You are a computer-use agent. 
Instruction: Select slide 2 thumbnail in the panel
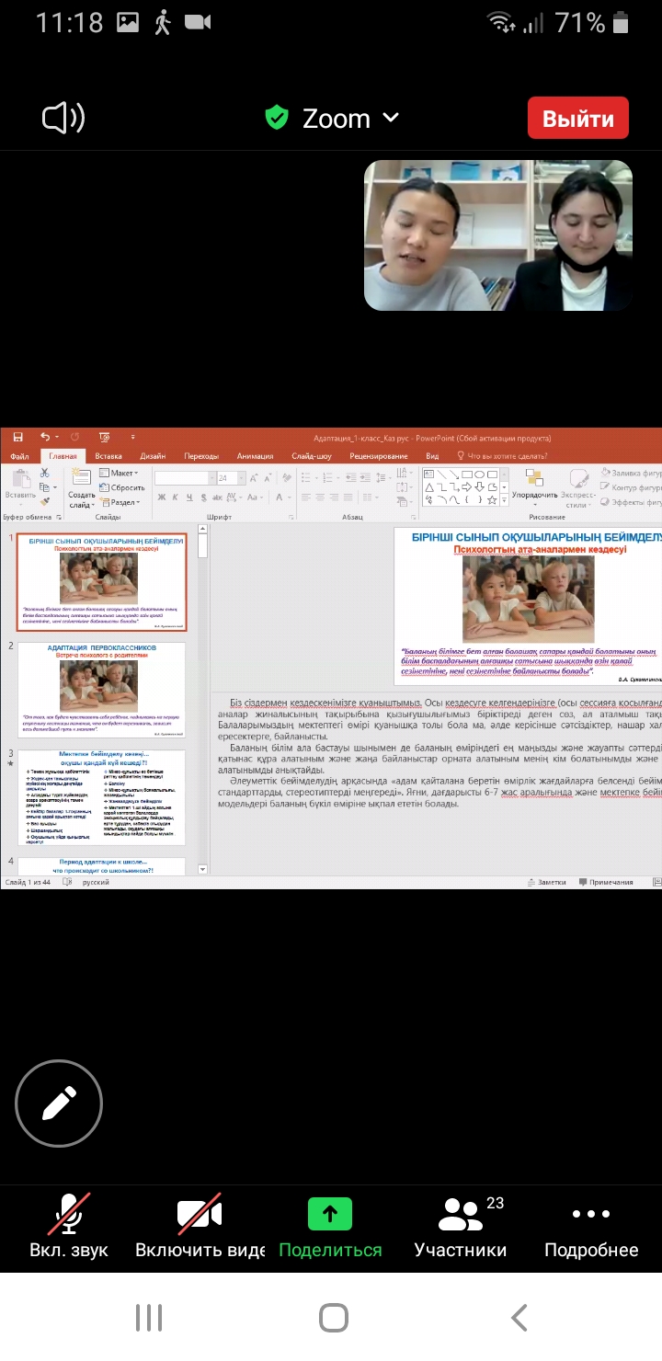(101, 690)
